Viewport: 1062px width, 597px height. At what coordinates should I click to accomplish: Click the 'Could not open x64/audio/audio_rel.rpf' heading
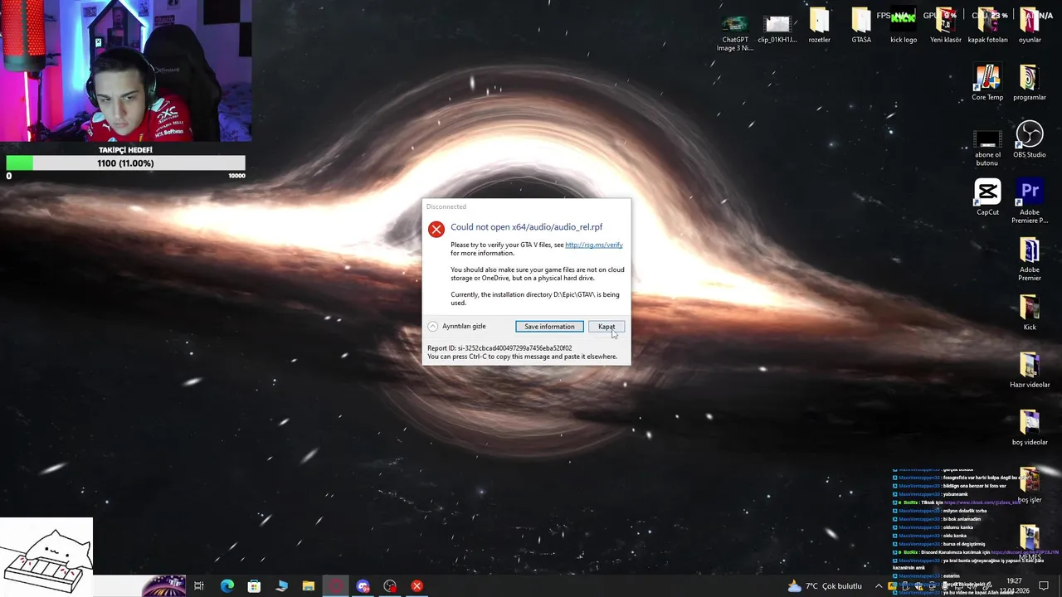[527, 227]
